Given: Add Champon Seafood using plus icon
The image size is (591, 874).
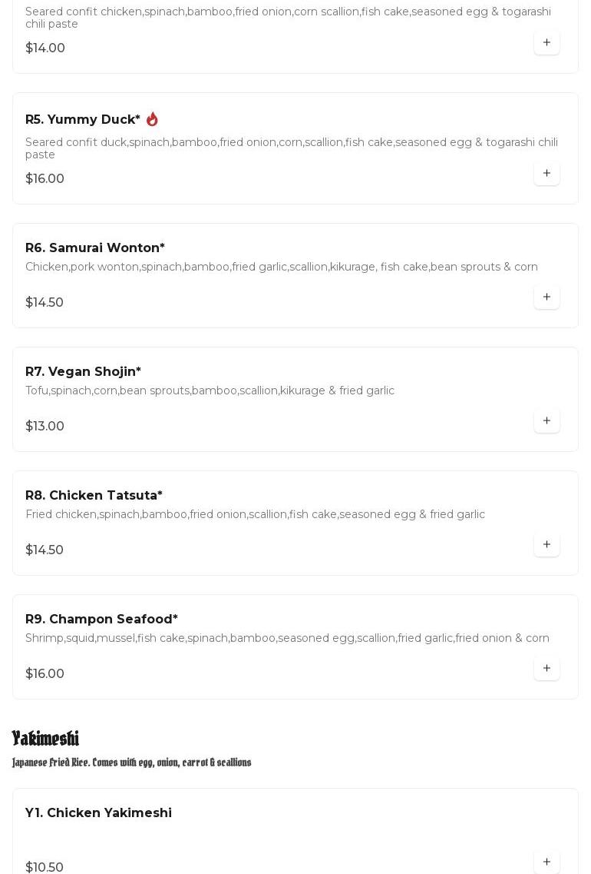Looking at the screenshot, I should [x=546, y=669].
